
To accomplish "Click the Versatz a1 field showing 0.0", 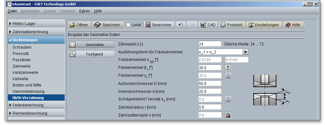I will 210,99.
